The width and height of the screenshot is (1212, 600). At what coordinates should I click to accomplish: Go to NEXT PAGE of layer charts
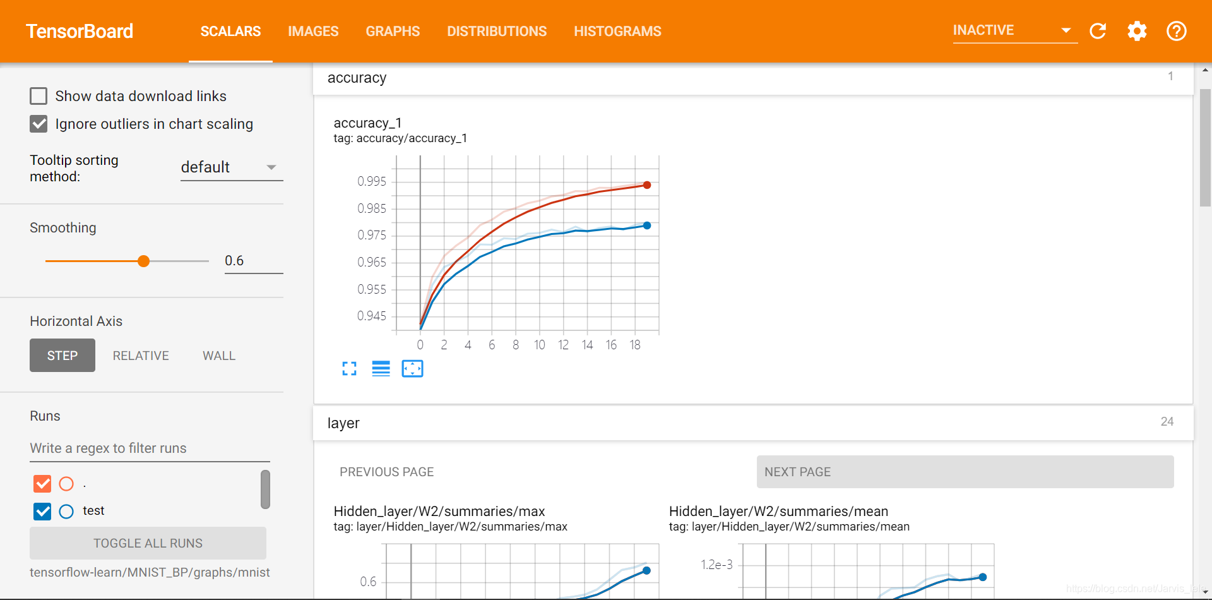965,472
